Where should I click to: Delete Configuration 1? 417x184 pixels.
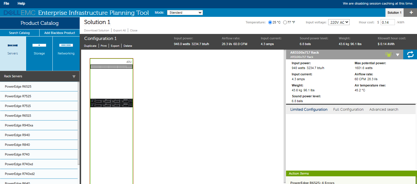[x=128, y=46]
